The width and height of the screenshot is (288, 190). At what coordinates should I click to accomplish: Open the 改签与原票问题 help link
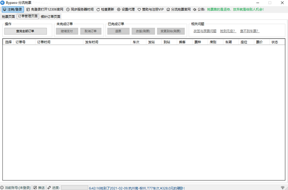205,31
